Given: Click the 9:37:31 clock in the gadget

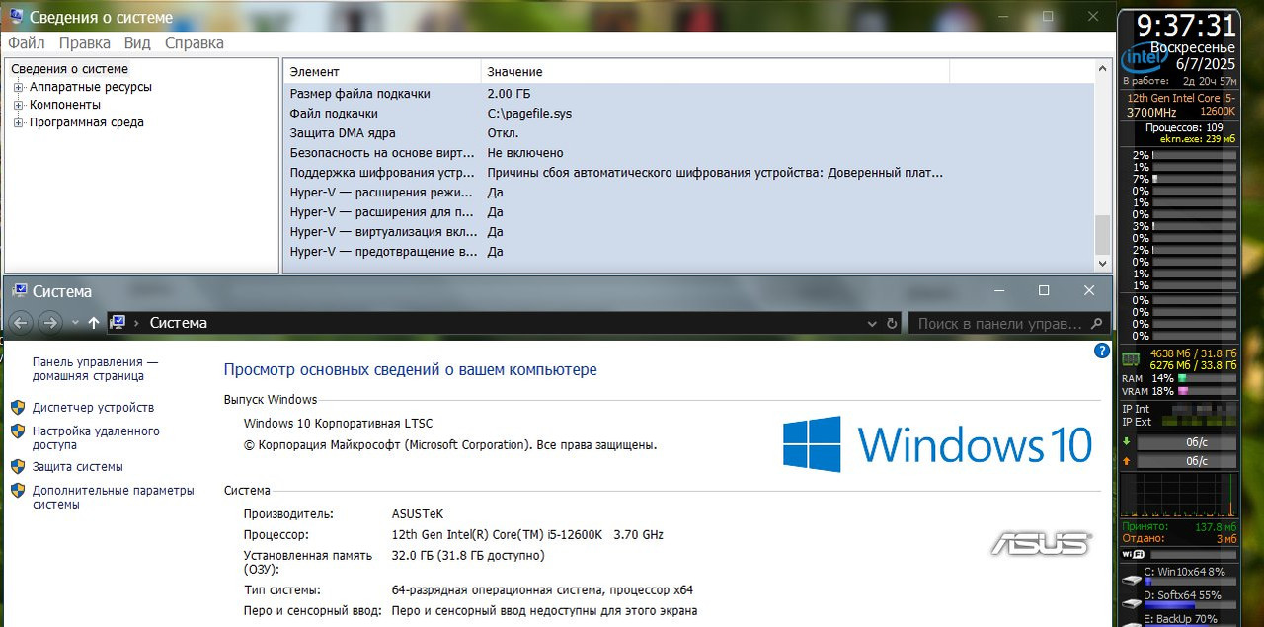Looking at the screenshot, I should click(1186, 25).
